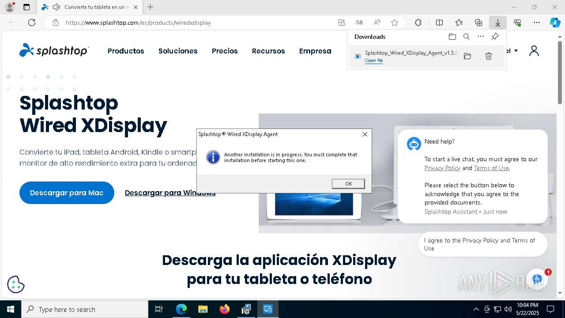
Task: Open the Collections icon
Action: pos(478,23)
